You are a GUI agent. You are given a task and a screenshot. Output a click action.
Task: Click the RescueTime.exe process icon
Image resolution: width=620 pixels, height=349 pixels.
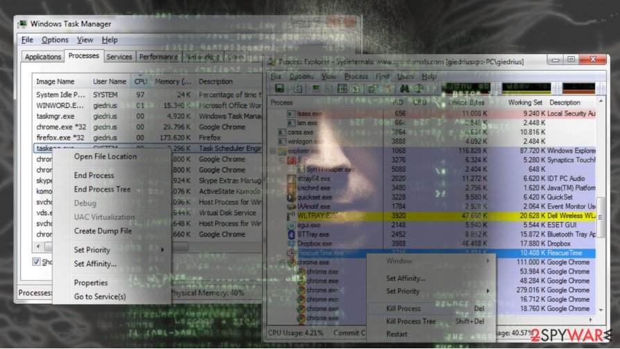click(292, 253)
